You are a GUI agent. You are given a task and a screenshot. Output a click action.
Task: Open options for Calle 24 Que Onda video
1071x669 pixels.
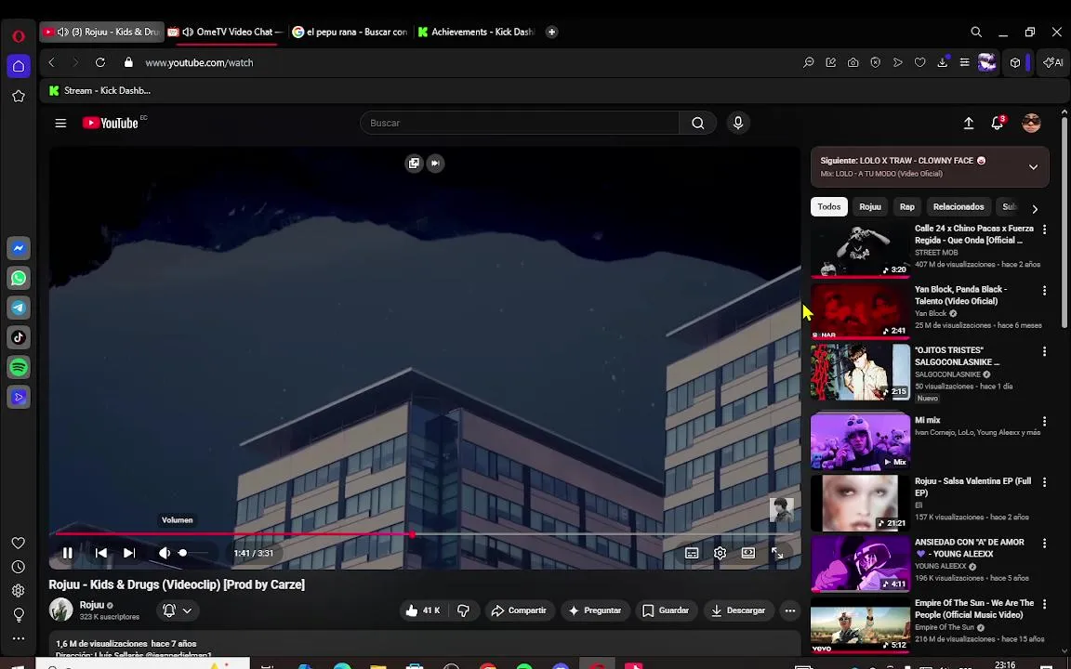[x=1044, y=230]
